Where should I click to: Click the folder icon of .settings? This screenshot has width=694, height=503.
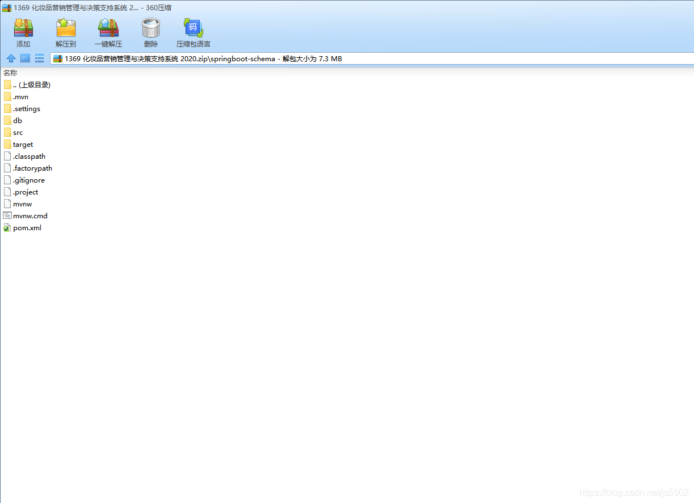coord(7,108)
